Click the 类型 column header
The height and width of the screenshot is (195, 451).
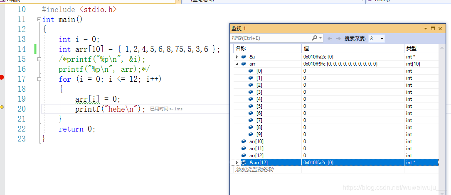click(x=421, y=49)
